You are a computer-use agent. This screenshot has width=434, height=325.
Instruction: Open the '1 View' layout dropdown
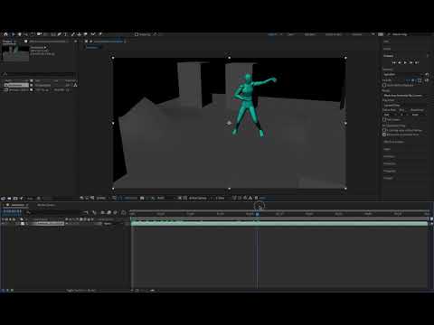221,198
